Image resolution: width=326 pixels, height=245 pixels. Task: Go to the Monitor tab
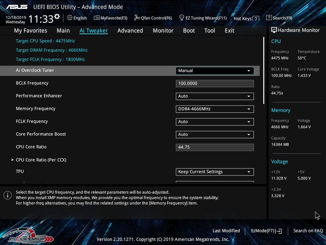(163, 31)
